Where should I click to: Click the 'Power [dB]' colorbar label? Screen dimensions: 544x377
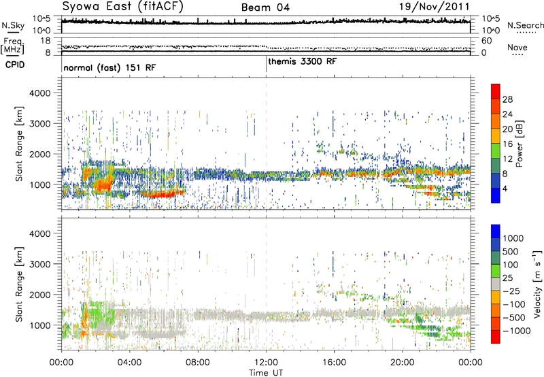coord(520,144)
